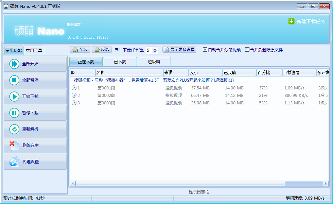The width and height of the screenshot is (333, 204).
Task: Click play icon of segment row 3
Action: click(x=74, y=103)
